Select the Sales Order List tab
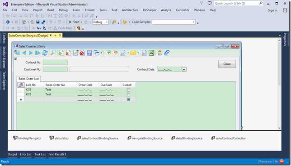291x166 pixels. coord(28,79)
